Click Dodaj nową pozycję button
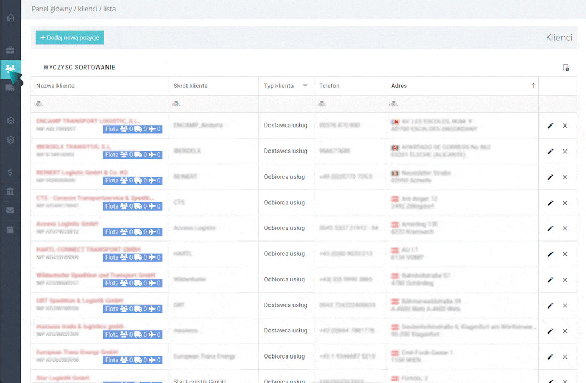 pyautogui.click(x=70, y=38)
